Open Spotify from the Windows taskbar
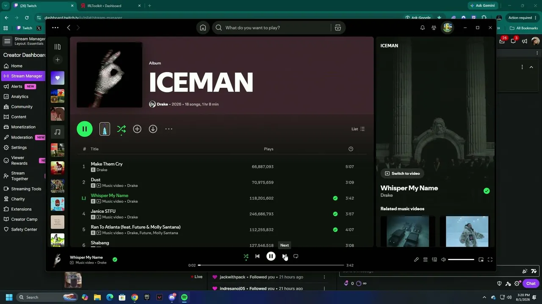The width and height of the screenshot is (542, 304). [184, 297]
